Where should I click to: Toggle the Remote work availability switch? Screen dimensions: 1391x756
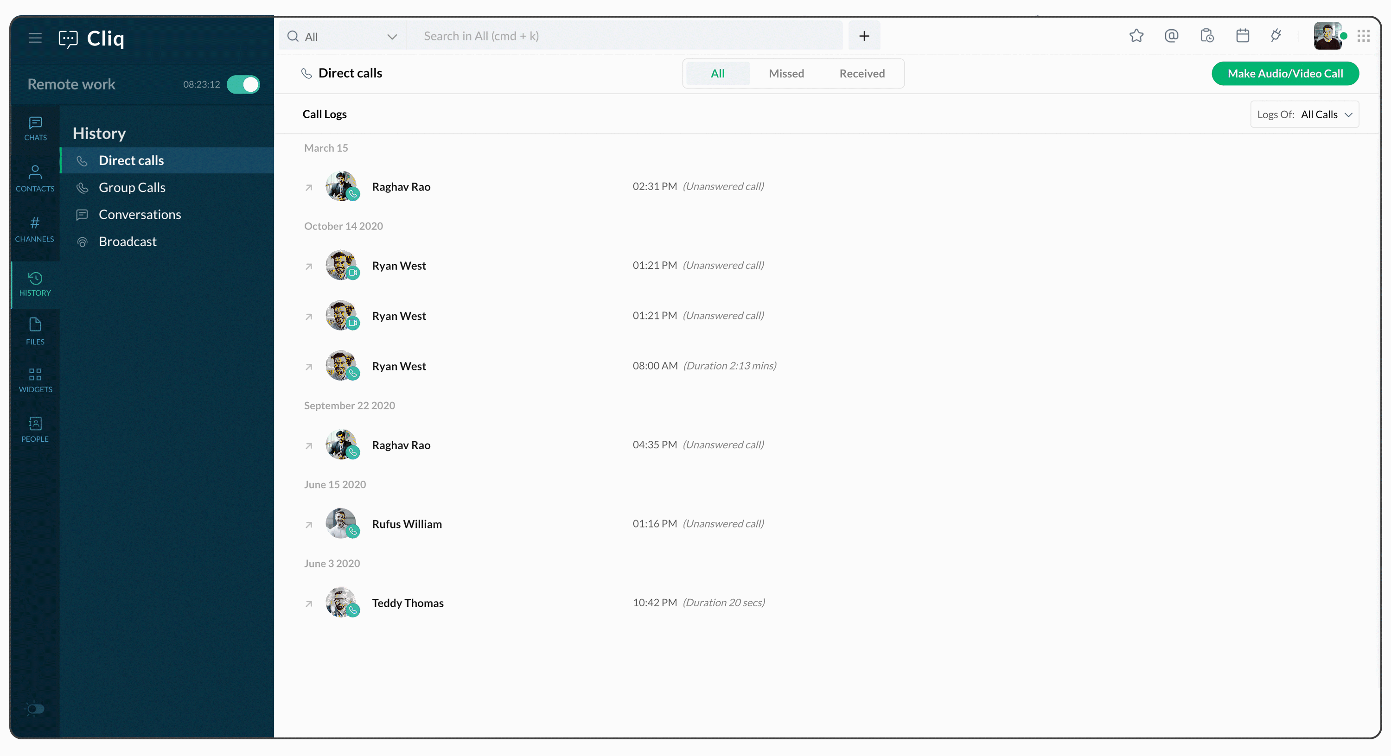[243, 84]
